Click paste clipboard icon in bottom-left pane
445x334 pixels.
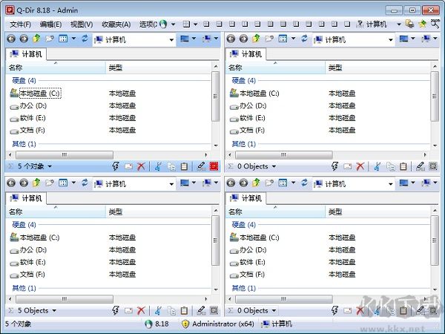(x=184, y=311)
